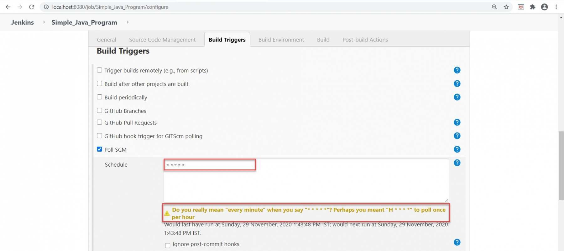Viewport: 564px width, 251px height.
Task: Enable Build periodically checkbox
Action: click(99, 97)
